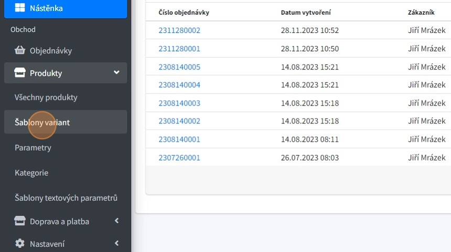This screenshot has height=252, width=451.
Task: Click the Nastavení gear icon
Action: (x=20, y=244)
